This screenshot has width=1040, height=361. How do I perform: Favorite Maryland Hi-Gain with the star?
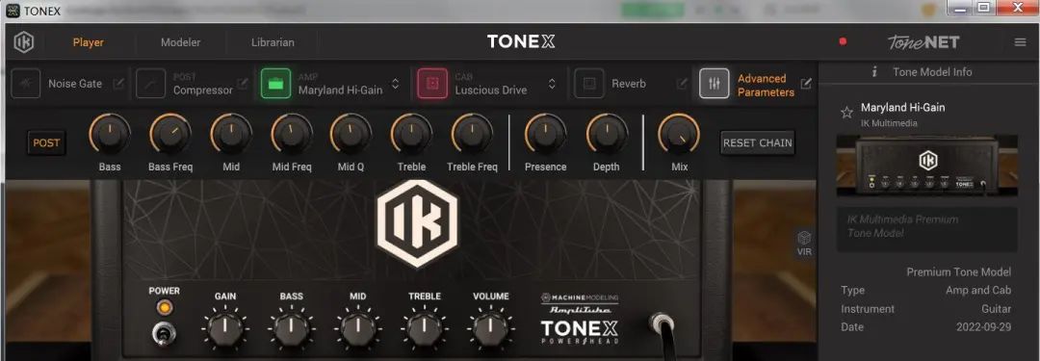pyautogui.click(x=847, y=112)
